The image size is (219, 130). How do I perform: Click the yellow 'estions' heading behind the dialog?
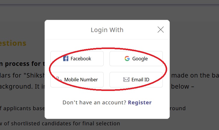tap(13, 43)
